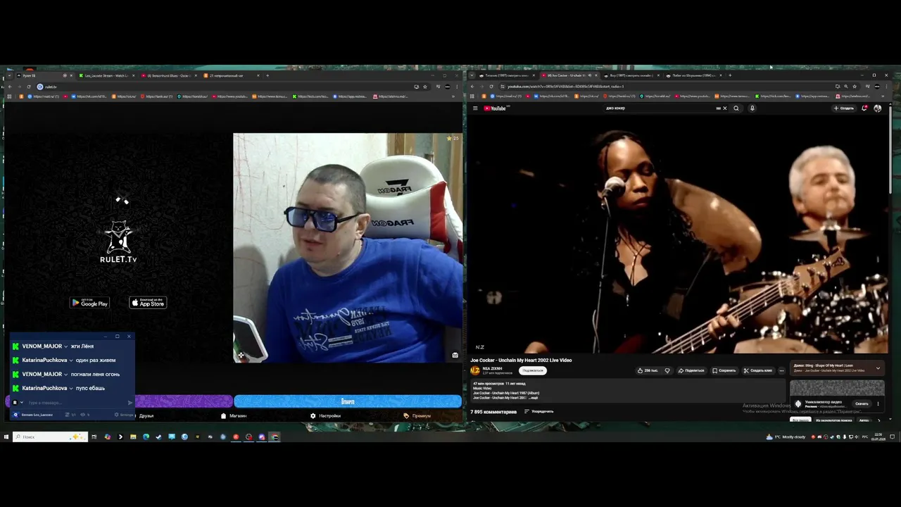
Task: Open the VENOM_MAJOR погнали леня огонь message dropdown
Action: tap(65, 375)
